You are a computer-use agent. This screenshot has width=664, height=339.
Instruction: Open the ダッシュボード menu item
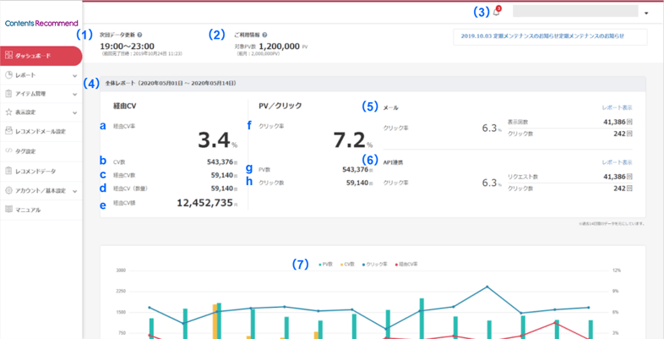[x=41, y=56]
